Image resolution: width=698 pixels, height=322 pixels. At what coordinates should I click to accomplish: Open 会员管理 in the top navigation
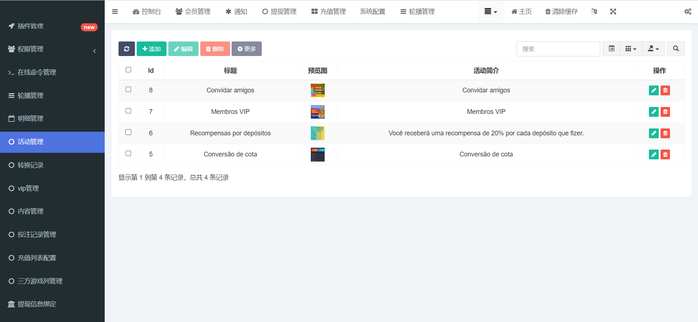click(x=193, y=12)
